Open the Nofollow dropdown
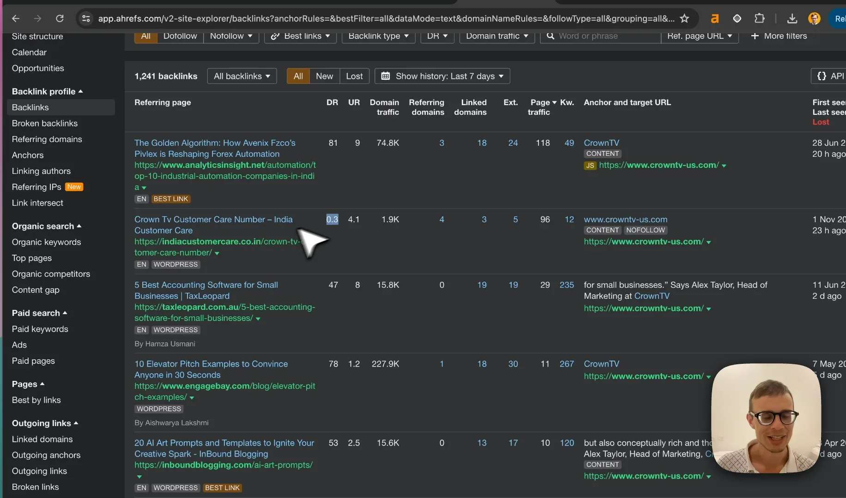 (231, 36)
